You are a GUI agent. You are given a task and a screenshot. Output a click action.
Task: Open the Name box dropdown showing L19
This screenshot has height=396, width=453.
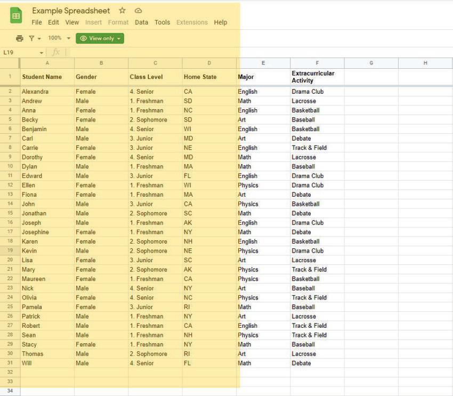[x=42, y=53]
